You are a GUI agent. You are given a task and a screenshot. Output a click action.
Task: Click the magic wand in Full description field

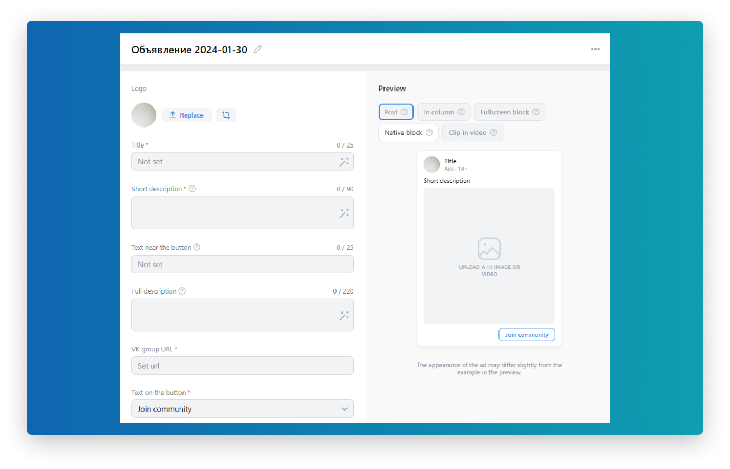coord(344,315)
